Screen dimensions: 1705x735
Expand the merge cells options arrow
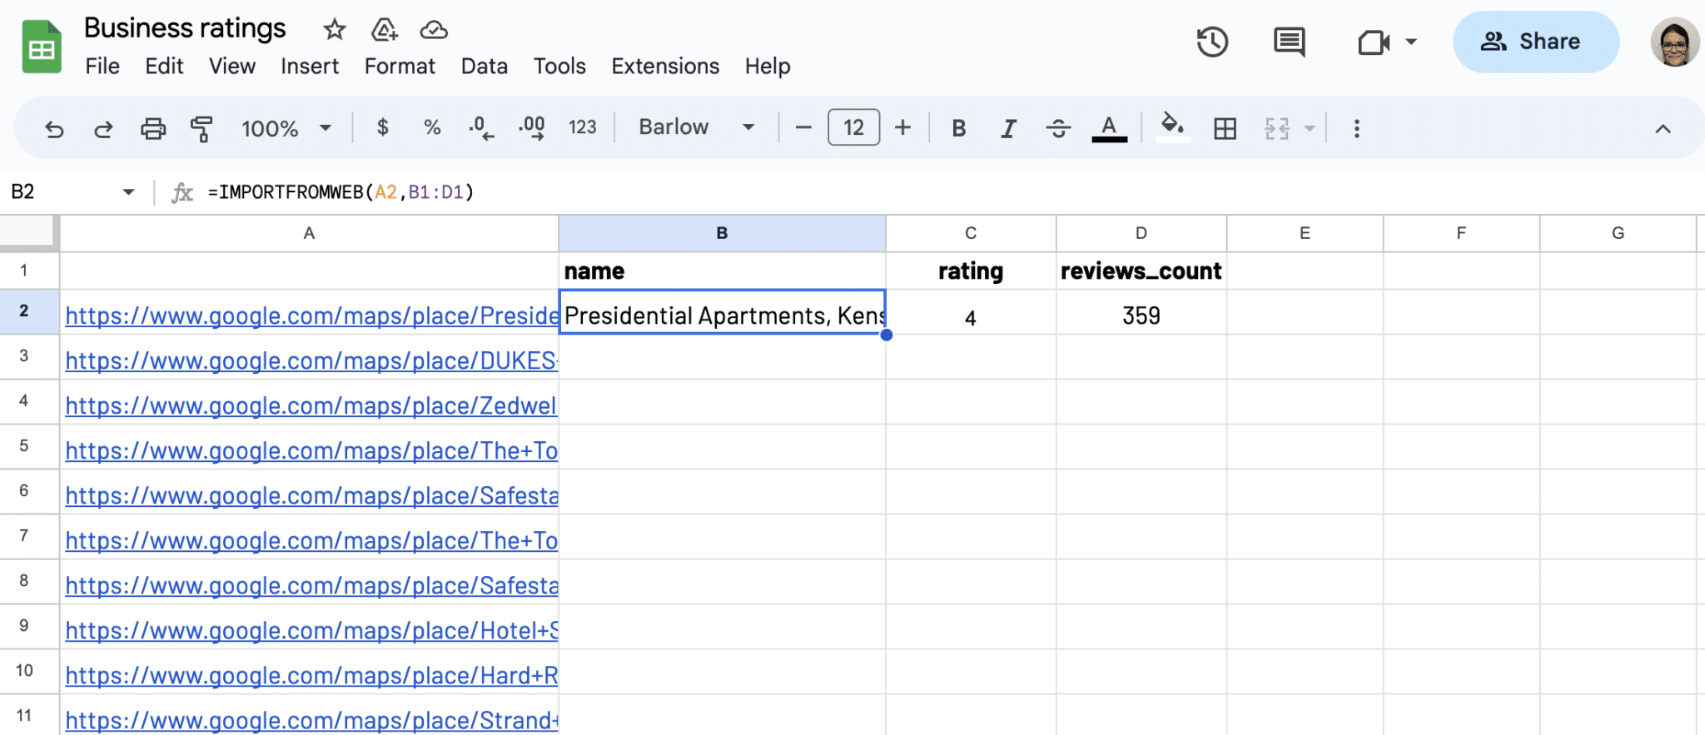[x=1310, y=128]
